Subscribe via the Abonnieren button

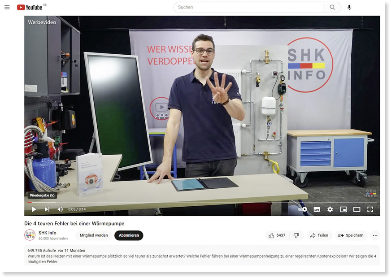click(129, 235)
